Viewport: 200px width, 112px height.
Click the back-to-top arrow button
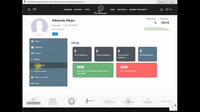172,107
